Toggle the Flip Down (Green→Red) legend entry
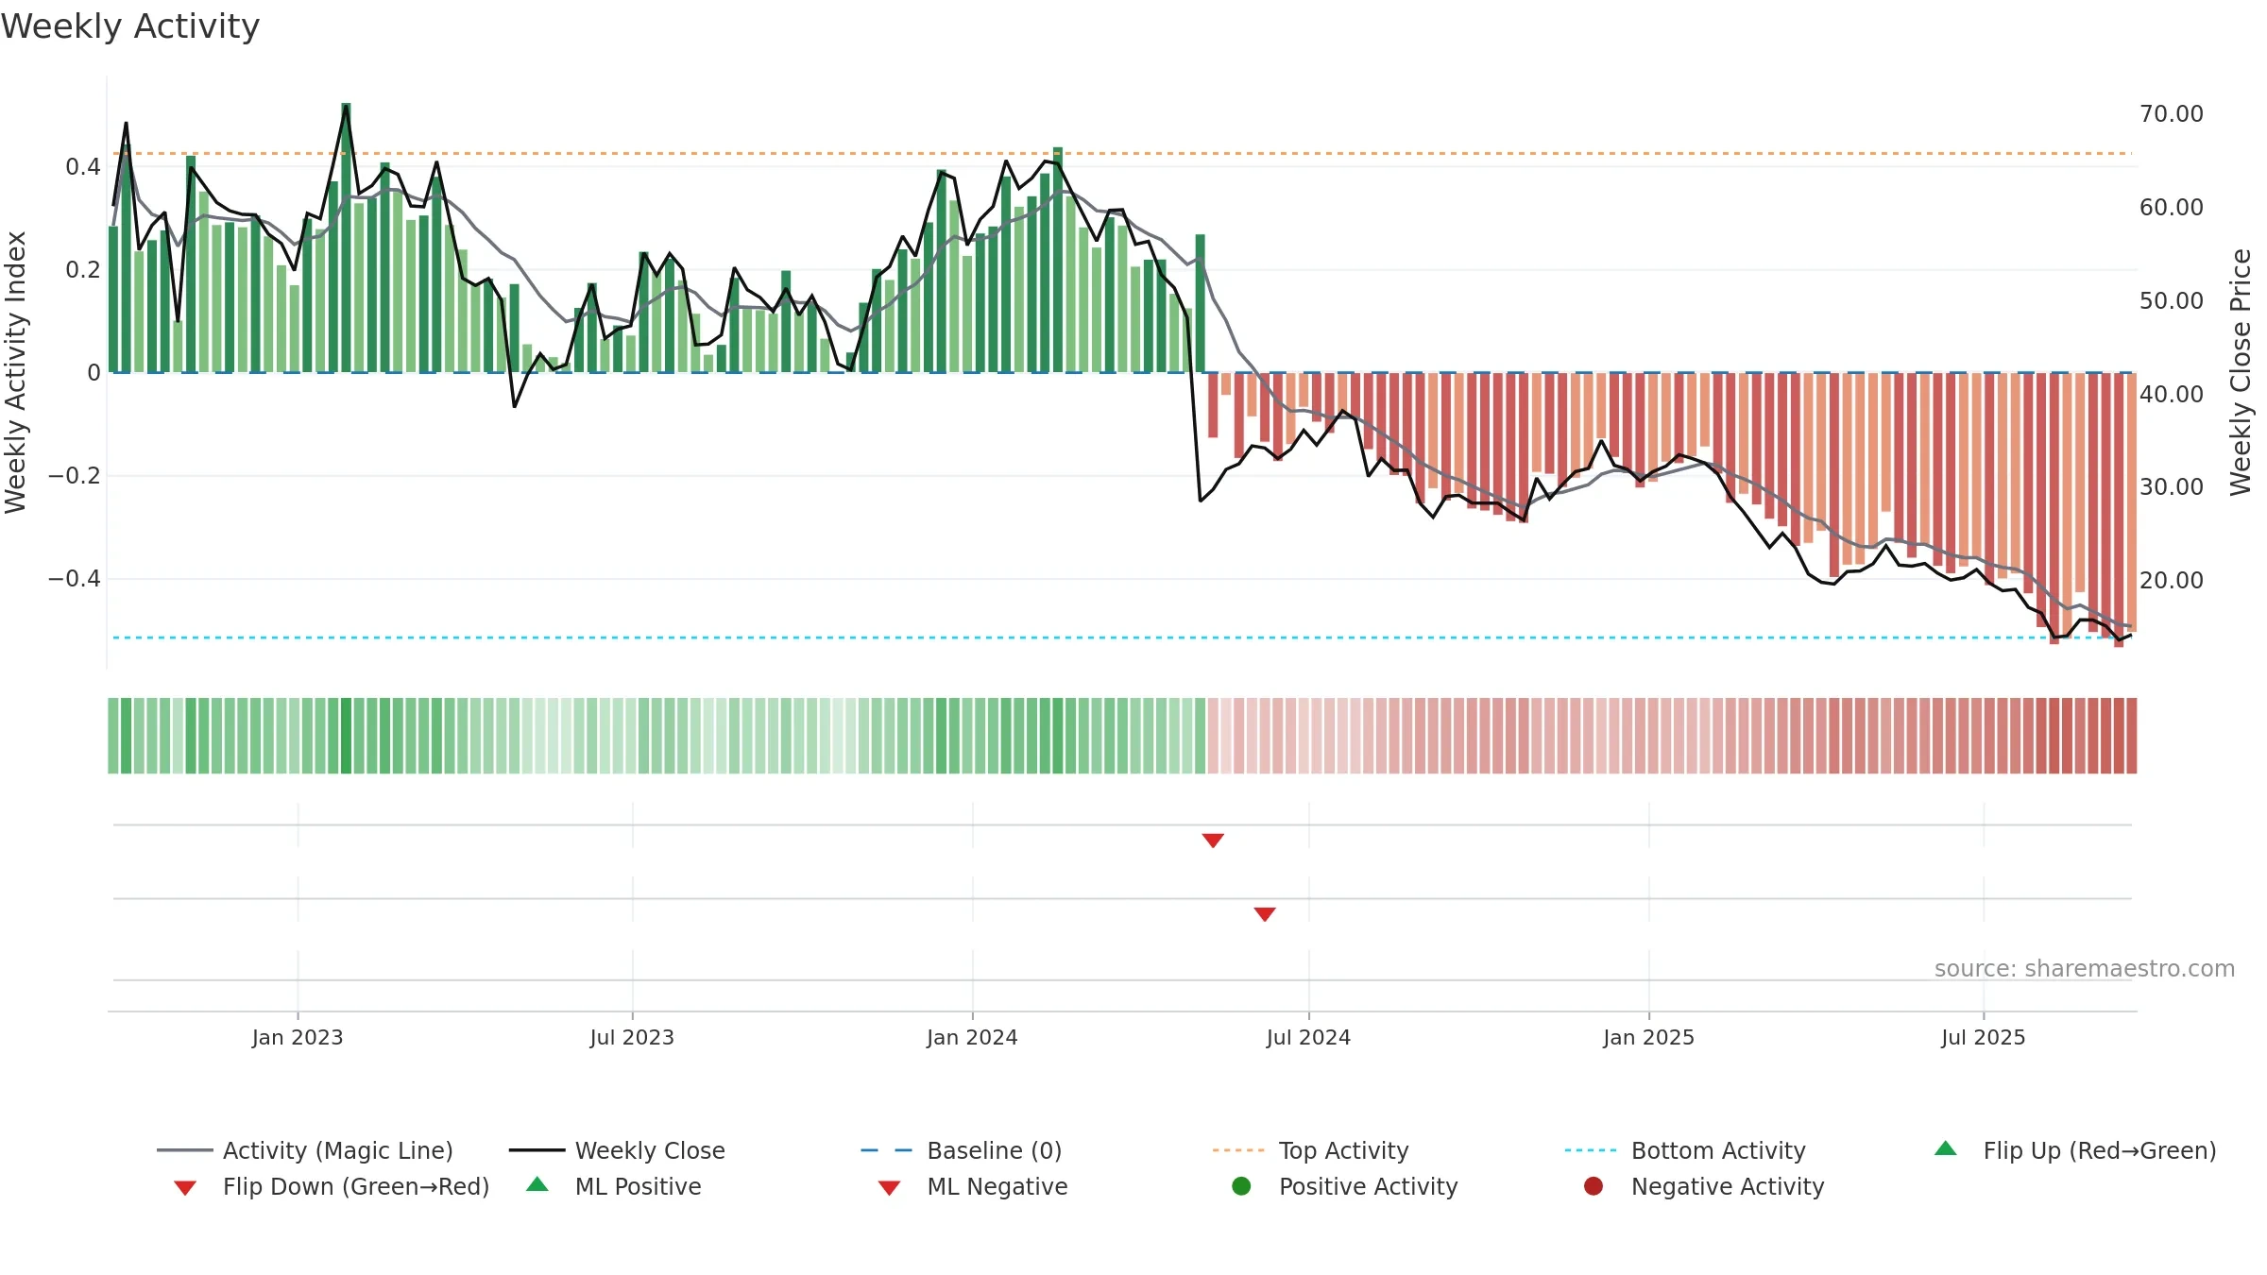 pyautogui.click(x=332, y=1186)
